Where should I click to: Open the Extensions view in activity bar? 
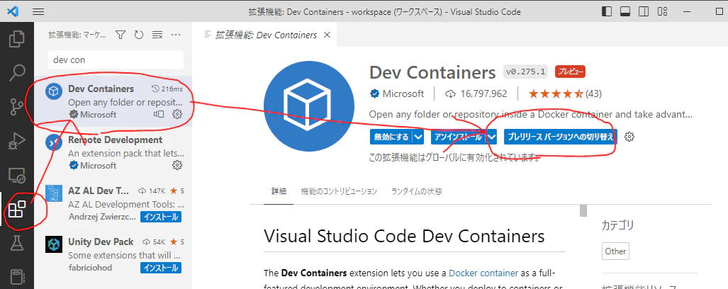coord(17,209)
